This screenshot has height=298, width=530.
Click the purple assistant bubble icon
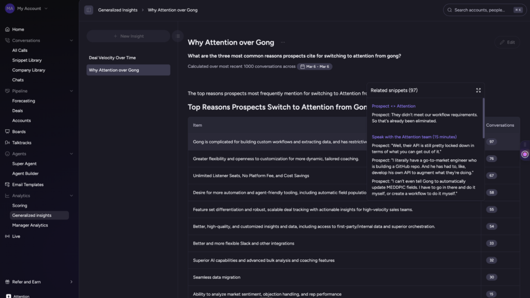(525, 154)
